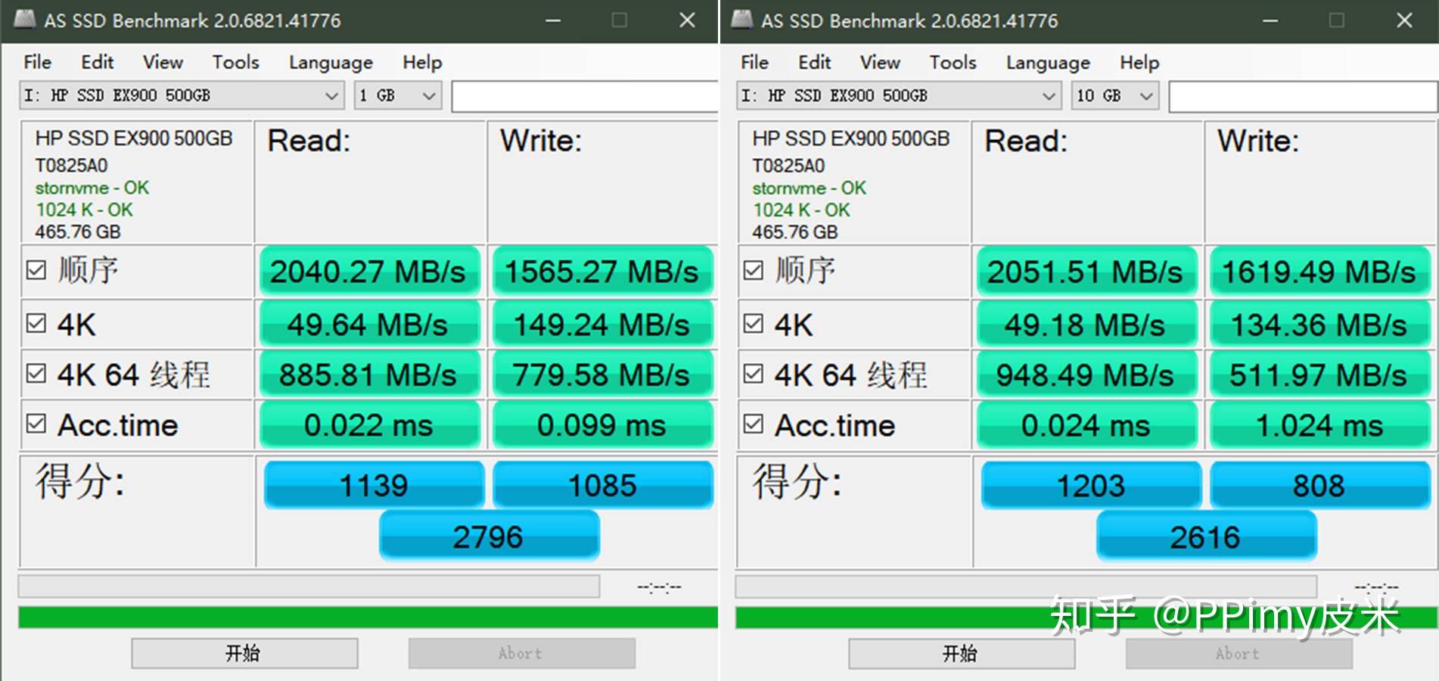
Task: Disable the 4K test checkbox
Action: point(36,323)
